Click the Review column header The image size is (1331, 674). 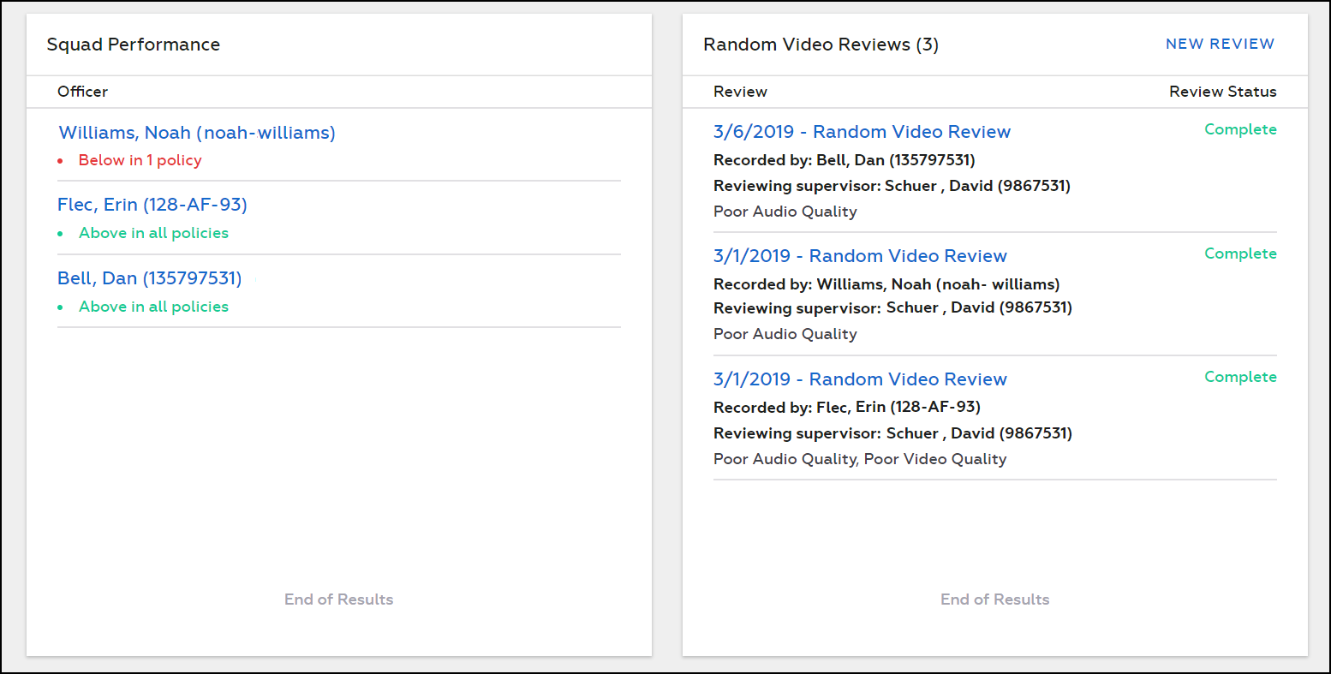(x=740, y=92)
